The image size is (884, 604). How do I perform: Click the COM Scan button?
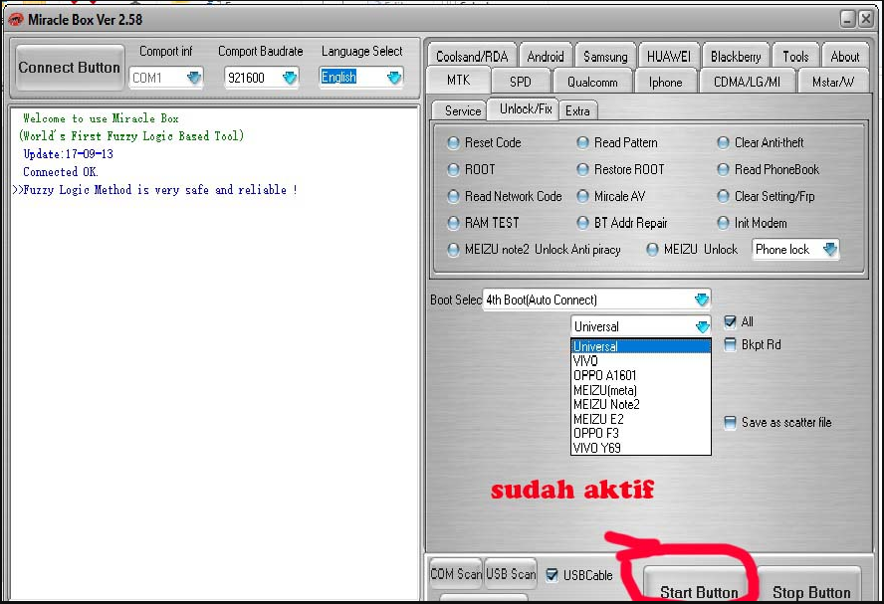456,573
